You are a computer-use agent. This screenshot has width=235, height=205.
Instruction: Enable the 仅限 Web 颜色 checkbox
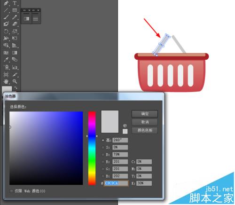(x=11, y=191)
